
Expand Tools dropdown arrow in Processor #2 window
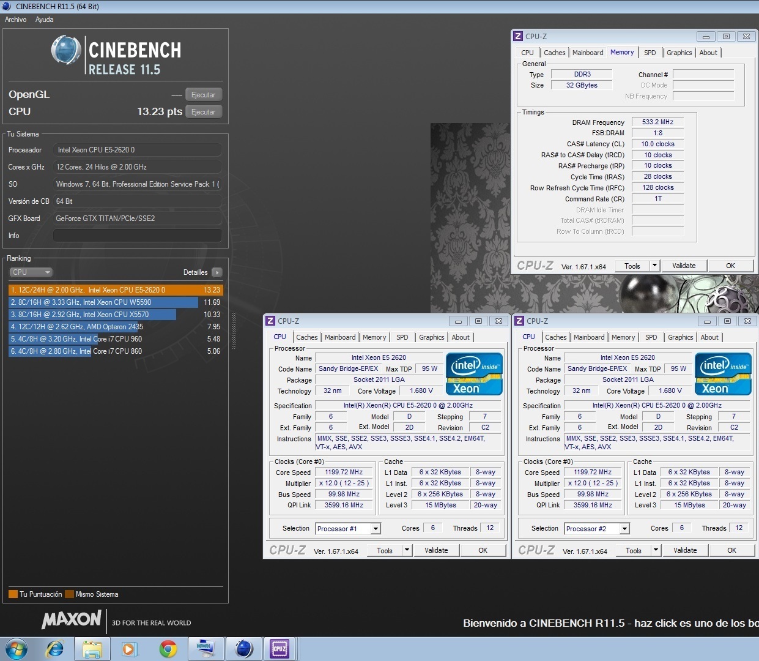656,550
